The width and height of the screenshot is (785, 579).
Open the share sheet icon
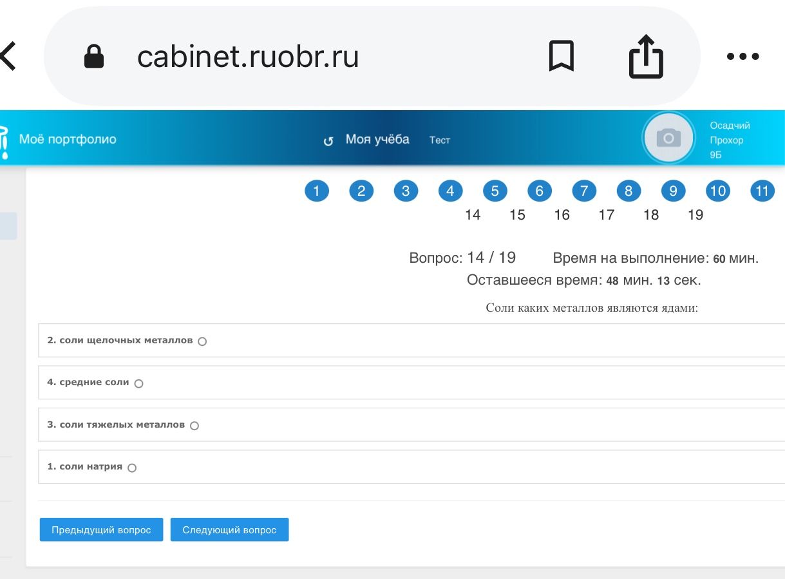tap(645, 56)
